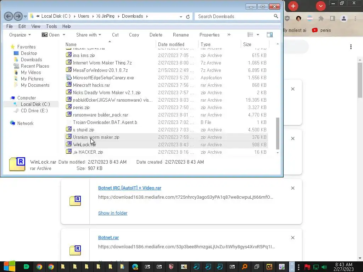Open the address bar history dropdown
The width and height of the screenshot is (363, 272).
(181, 17)
